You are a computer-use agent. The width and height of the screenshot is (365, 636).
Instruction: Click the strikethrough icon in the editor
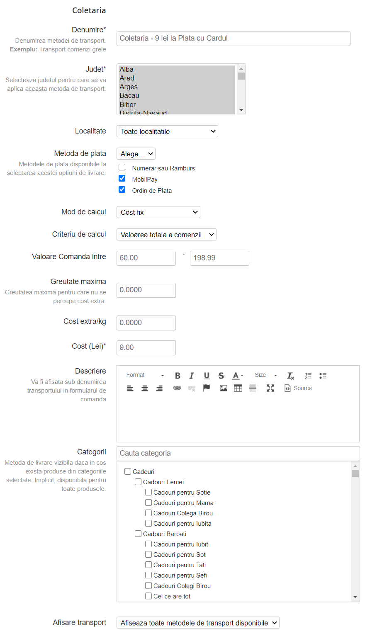point(221,376)
